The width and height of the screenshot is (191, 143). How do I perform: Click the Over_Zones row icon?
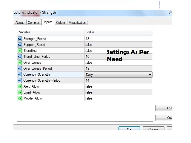tap(20, 63)
